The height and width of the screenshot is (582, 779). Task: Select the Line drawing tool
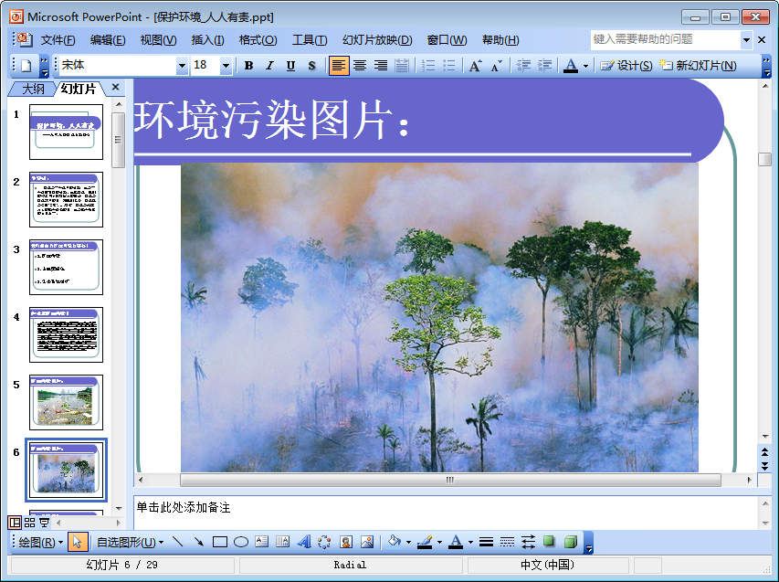[x=177, y=542]
